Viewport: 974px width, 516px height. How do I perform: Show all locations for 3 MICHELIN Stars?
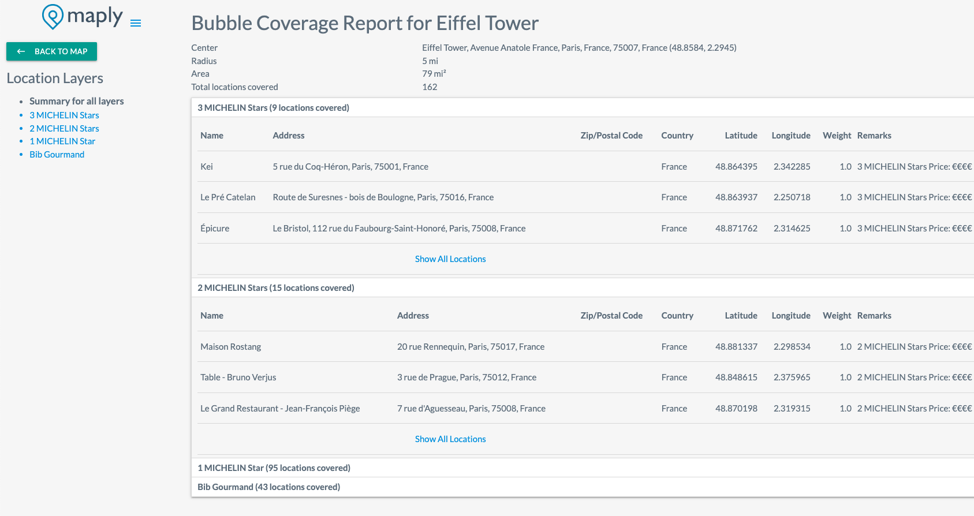[x=450, y=259]
